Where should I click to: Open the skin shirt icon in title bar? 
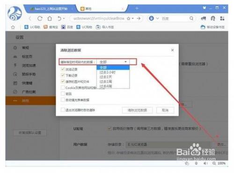click(x=204, y=8)
